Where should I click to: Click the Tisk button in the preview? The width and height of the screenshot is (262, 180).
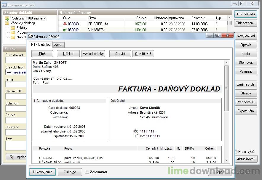pyautogui.click(x=42, y=54)
